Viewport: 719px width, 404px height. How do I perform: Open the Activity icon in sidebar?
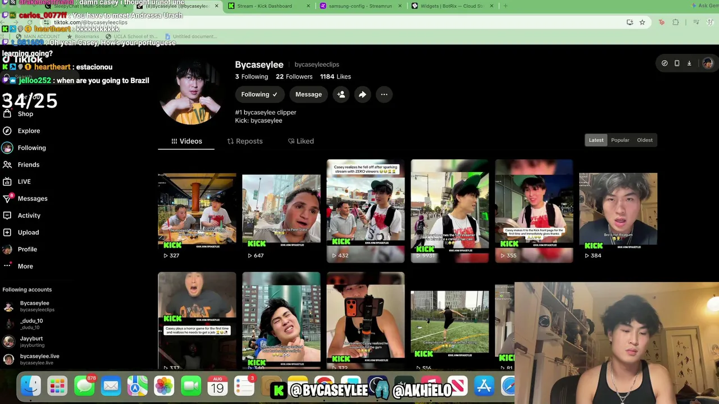tap(7, 215)
